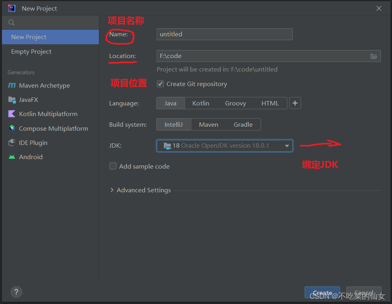This screenshot has height=304, width=392.
Task: Open Compose Multiplatform generator
Action: [x=51, y=128]
